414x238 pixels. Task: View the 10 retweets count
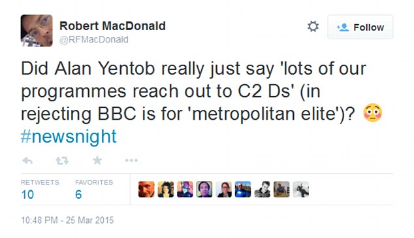point(27,195)
